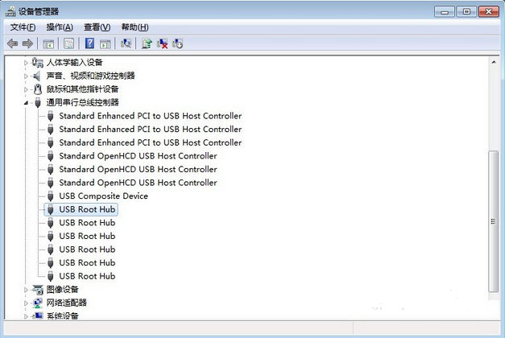Click the blue question mark Help icon
Viewport: 505px width, 338px height.
pos(89,43)
